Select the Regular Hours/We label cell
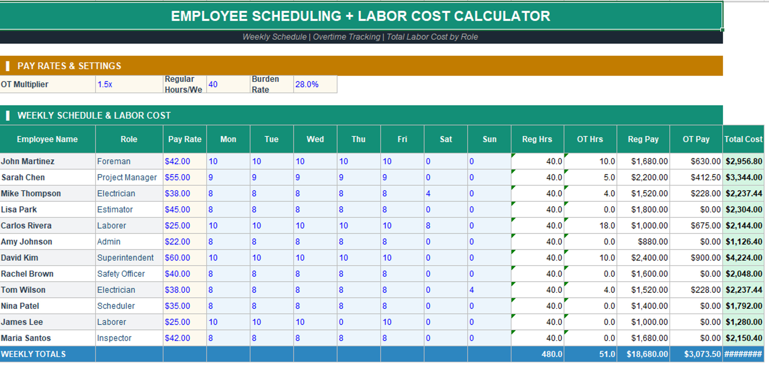The image size is (769, 369). (x=185, y=84)
